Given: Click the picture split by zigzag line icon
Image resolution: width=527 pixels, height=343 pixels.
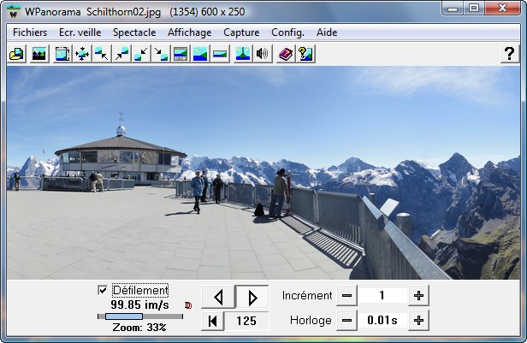Looking at the screenshot, I should click(x=243, y=54).
